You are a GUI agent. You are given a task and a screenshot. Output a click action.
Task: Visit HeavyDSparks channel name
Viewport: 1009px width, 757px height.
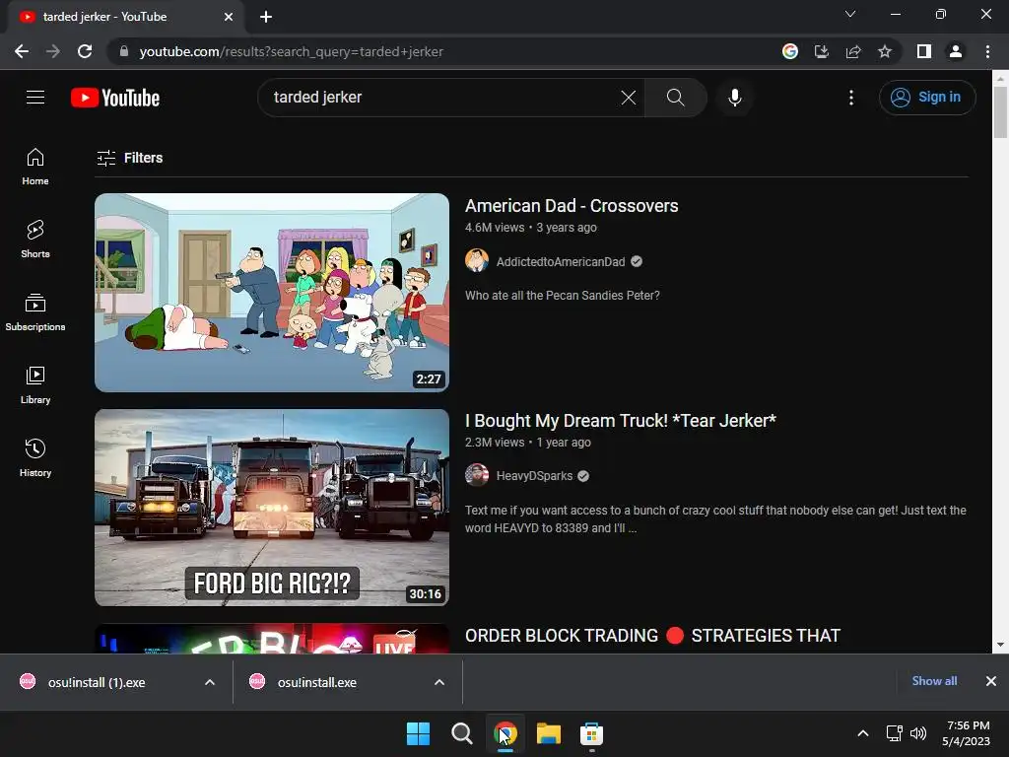click(x=534, y=476)
